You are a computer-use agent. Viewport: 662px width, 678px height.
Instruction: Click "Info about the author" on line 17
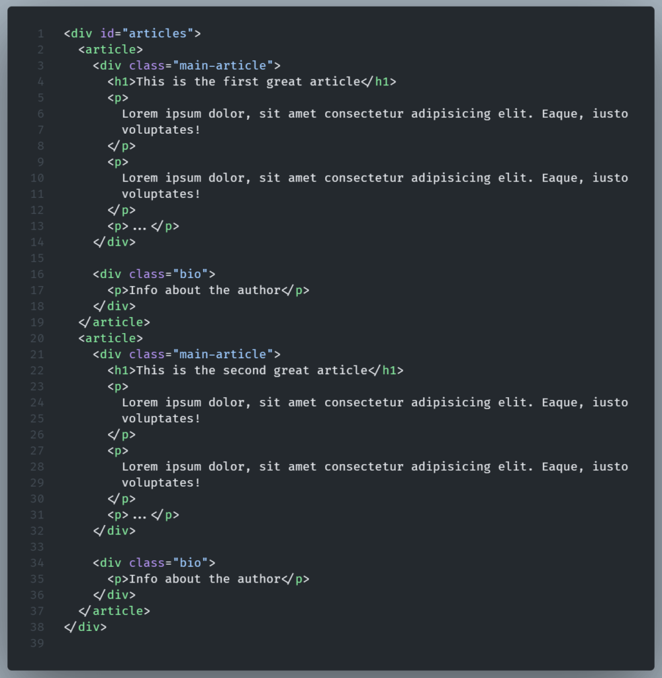point(205,290)
